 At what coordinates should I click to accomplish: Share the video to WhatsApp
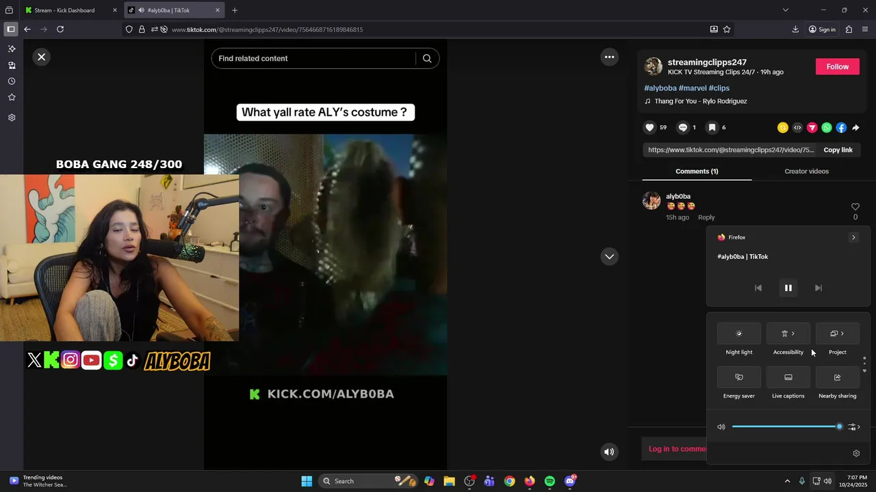[x=827, y=128]
